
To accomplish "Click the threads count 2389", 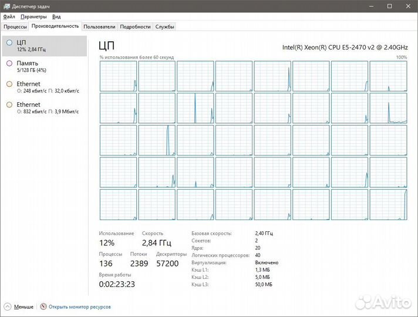I will pyautogui.click(x=139, y=264).
